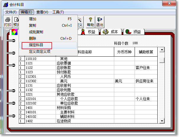
Task: Click account code 1121
Action: [x=29, y=63]
